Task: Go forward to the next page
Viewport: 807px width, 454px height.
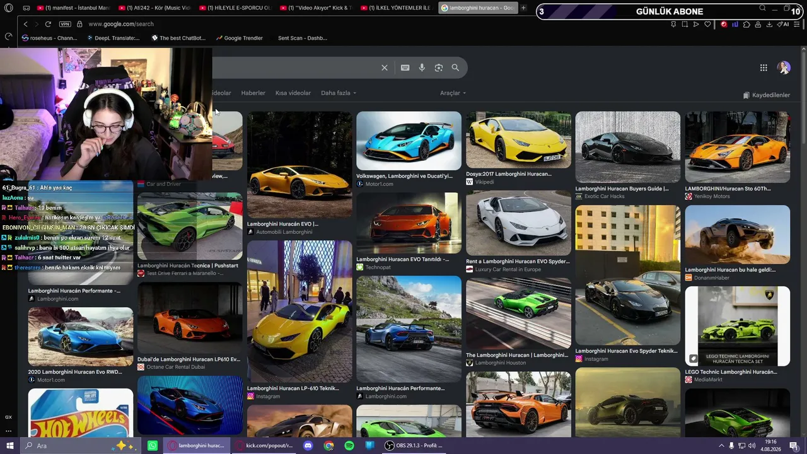Action: tap(37, 24)
